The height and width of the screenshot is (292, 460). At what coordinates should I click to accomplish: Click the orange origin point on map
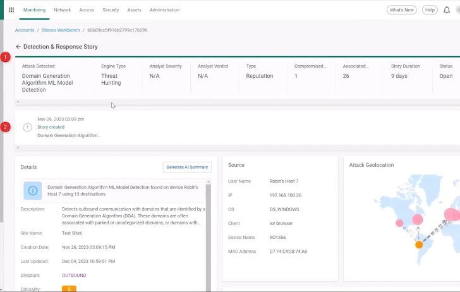419,245
